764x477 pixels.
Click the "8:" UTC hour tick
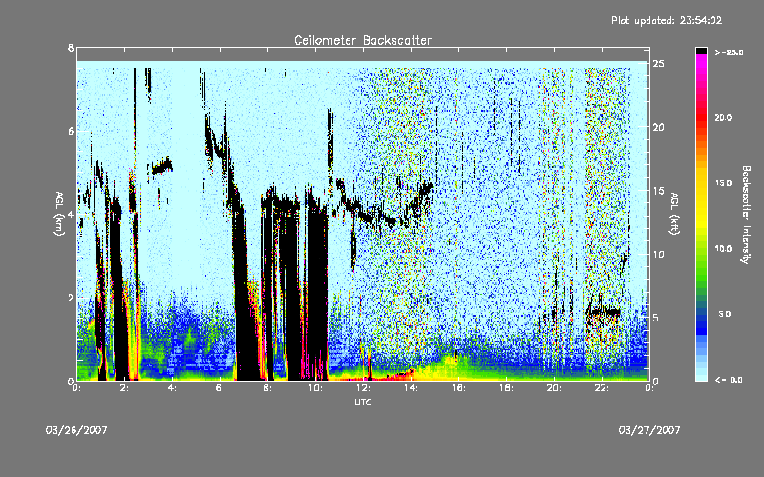[x=267, y=388]
